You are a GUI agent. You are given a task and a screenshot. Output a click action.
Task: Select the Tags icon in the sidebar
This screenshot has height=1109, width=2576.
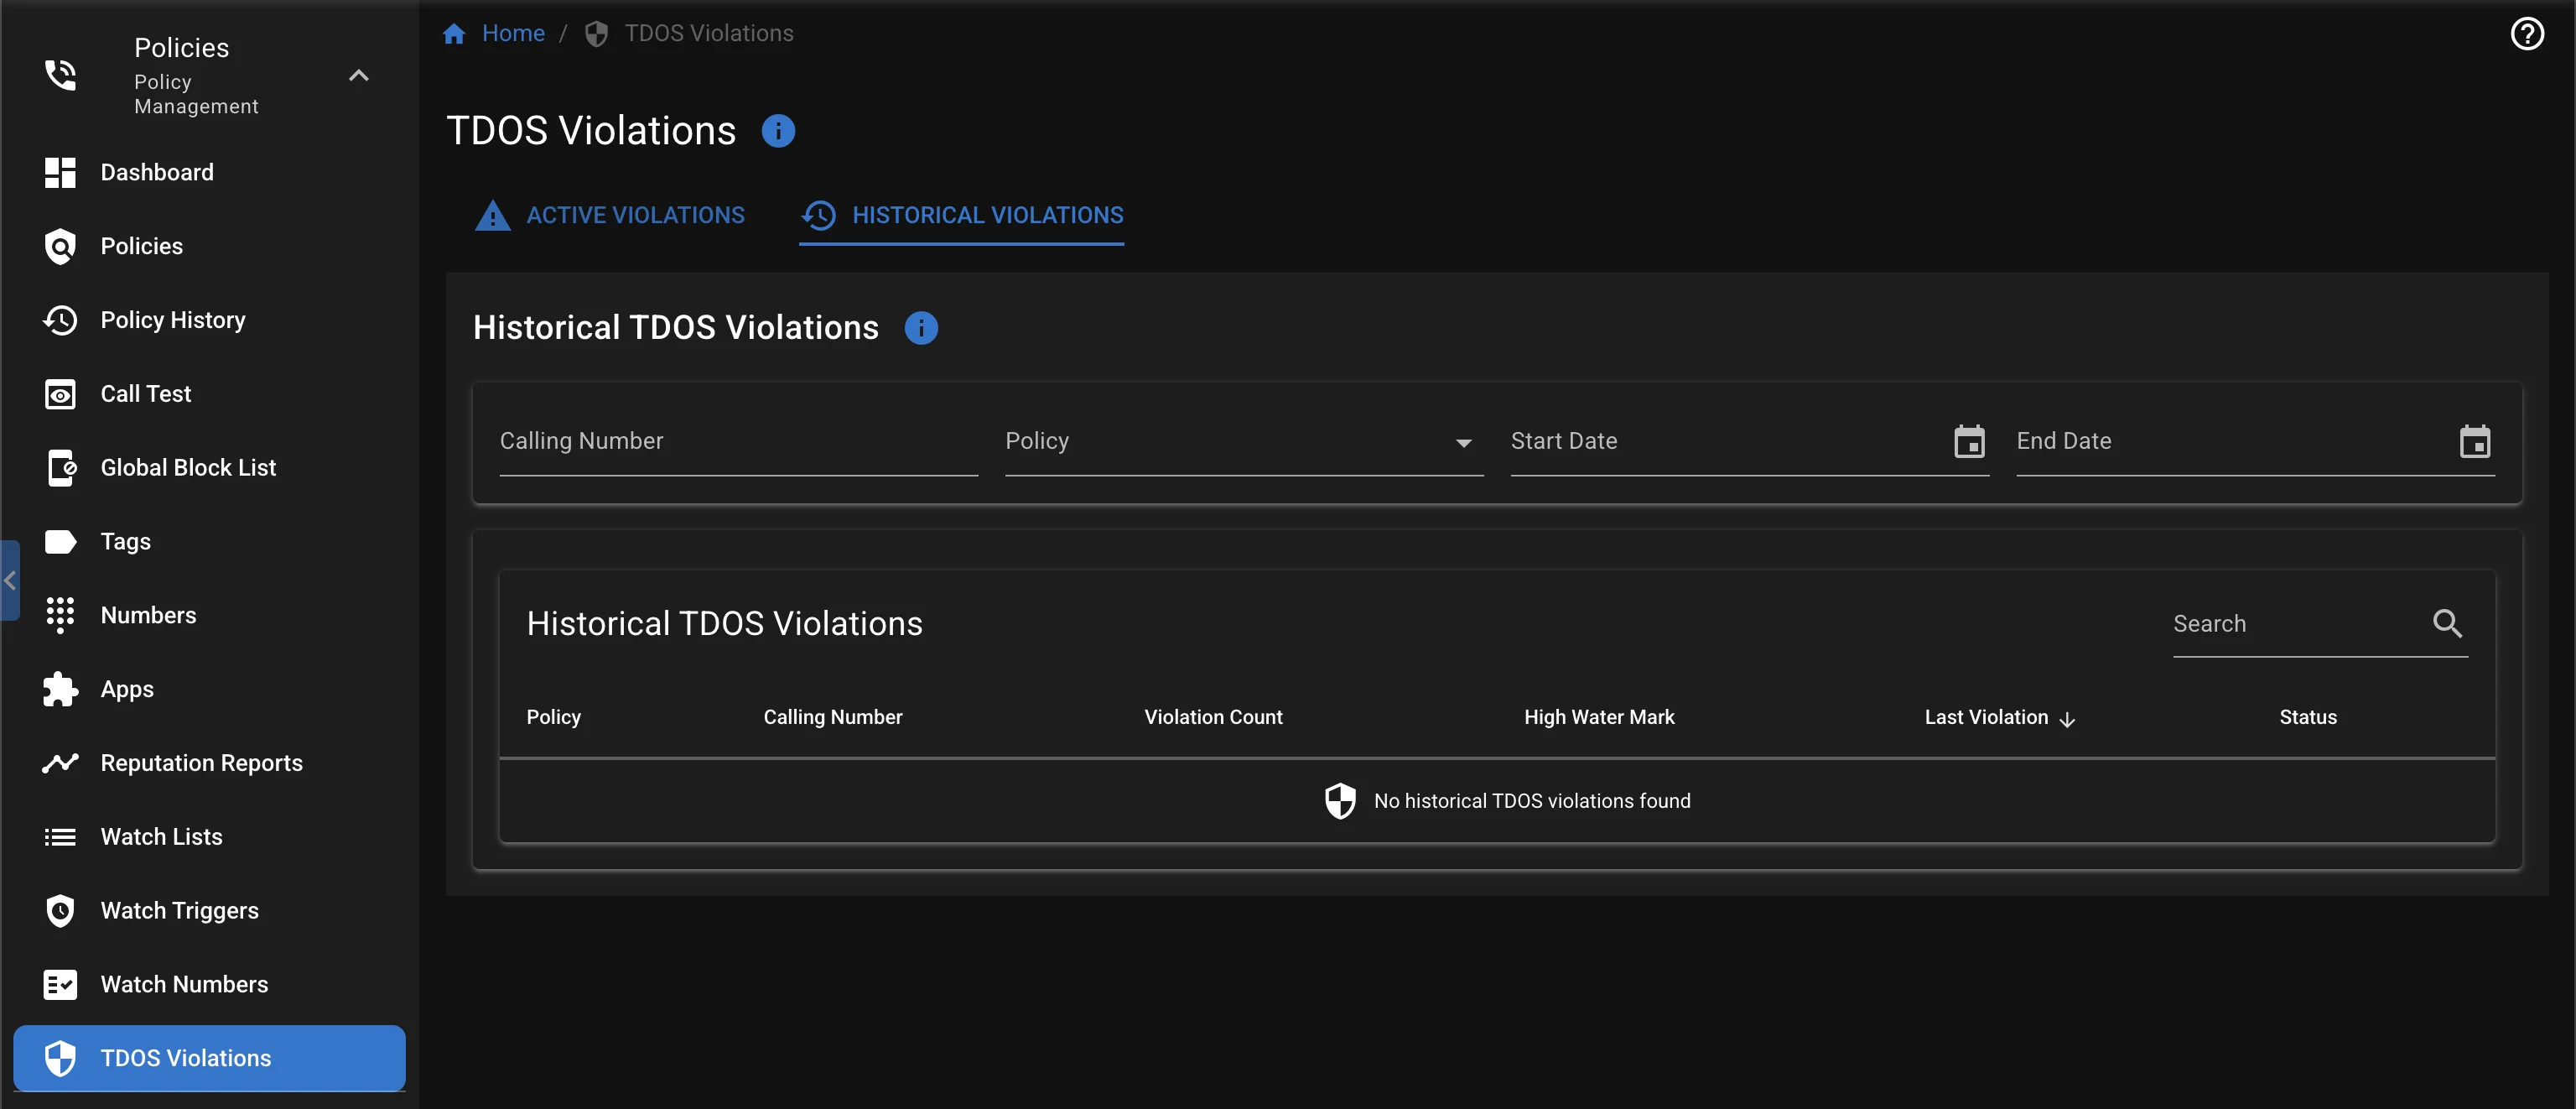tap(60, 541)
